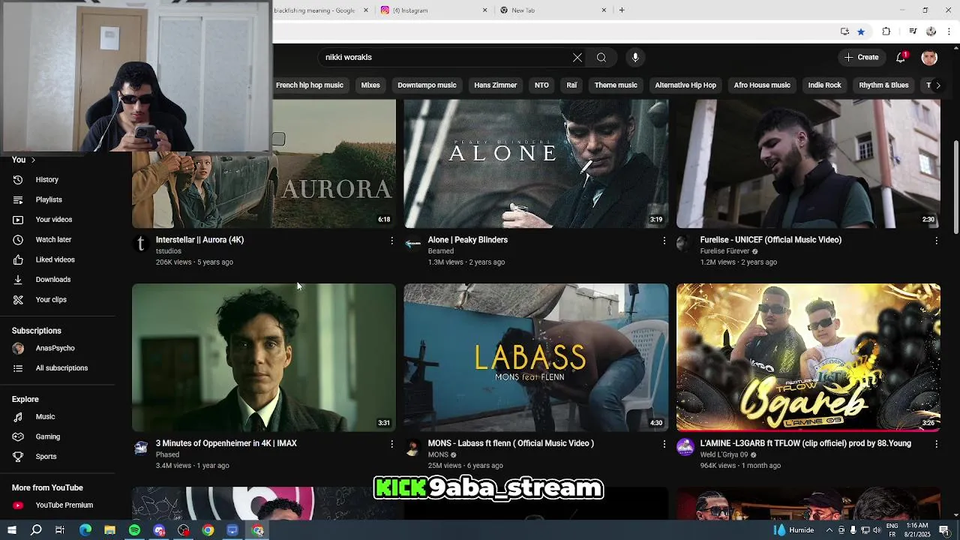Open Chrome media controls icon
The width and height of the screenshot is (960, 540).
click(913, 31)
